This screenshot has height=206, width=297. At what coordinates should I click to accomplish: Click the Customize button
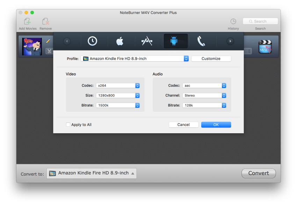(211, 58)
